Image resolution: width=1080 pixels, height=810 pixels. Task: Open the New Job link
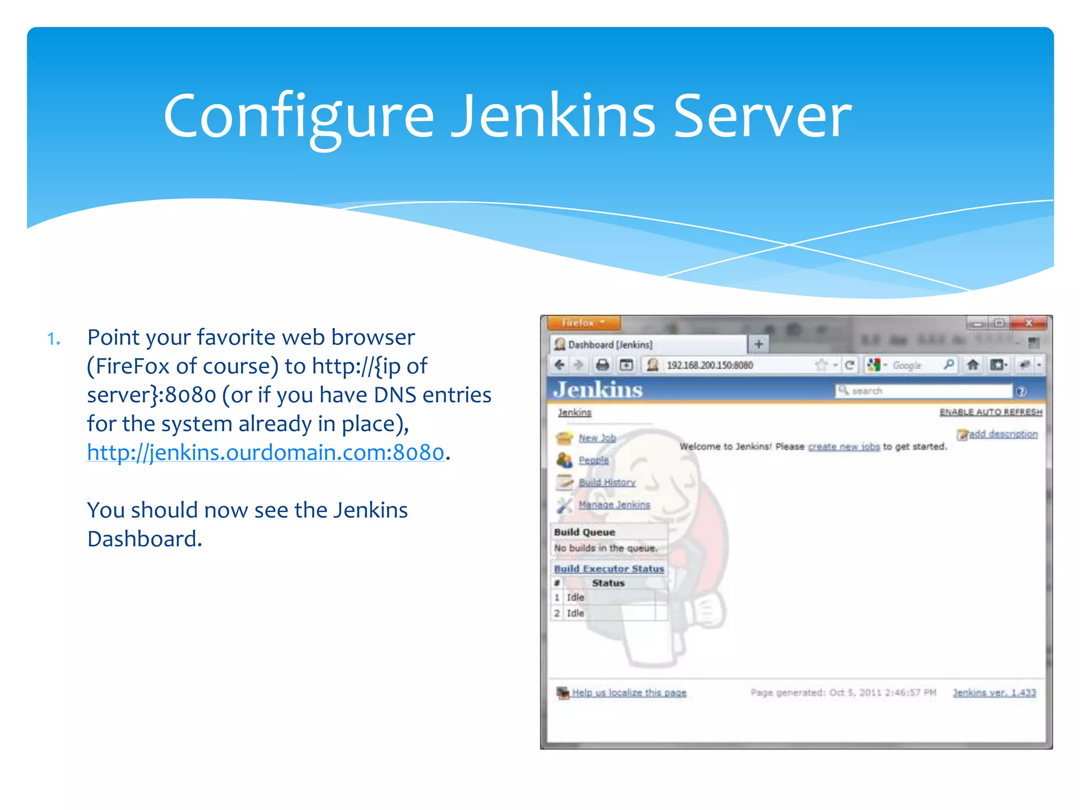point(597,438)
